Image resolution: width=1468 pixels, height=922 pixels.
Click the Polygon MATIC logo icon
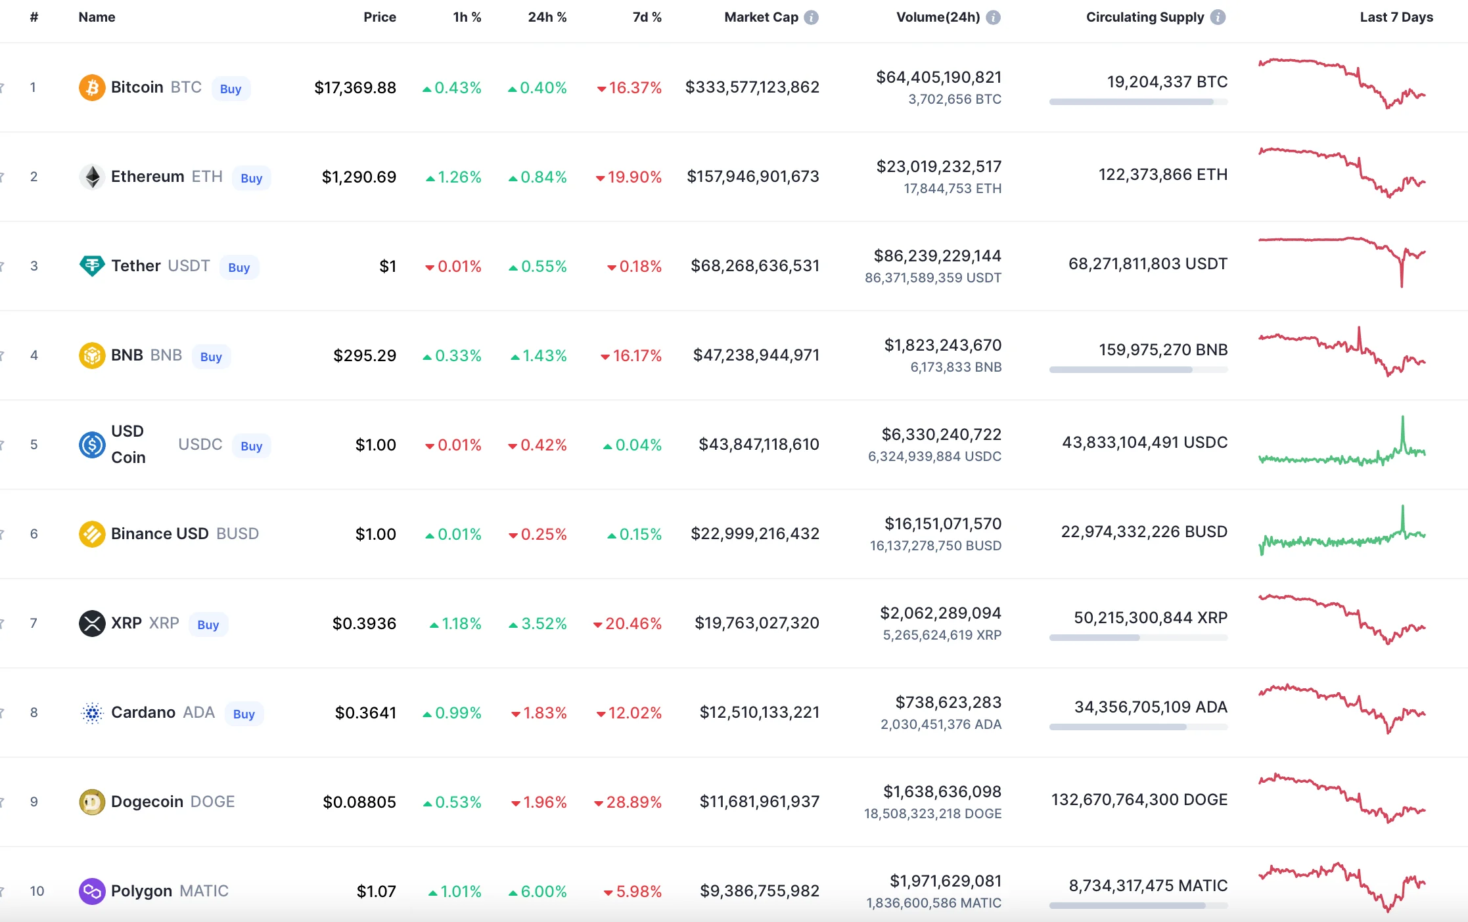[92, 891]
